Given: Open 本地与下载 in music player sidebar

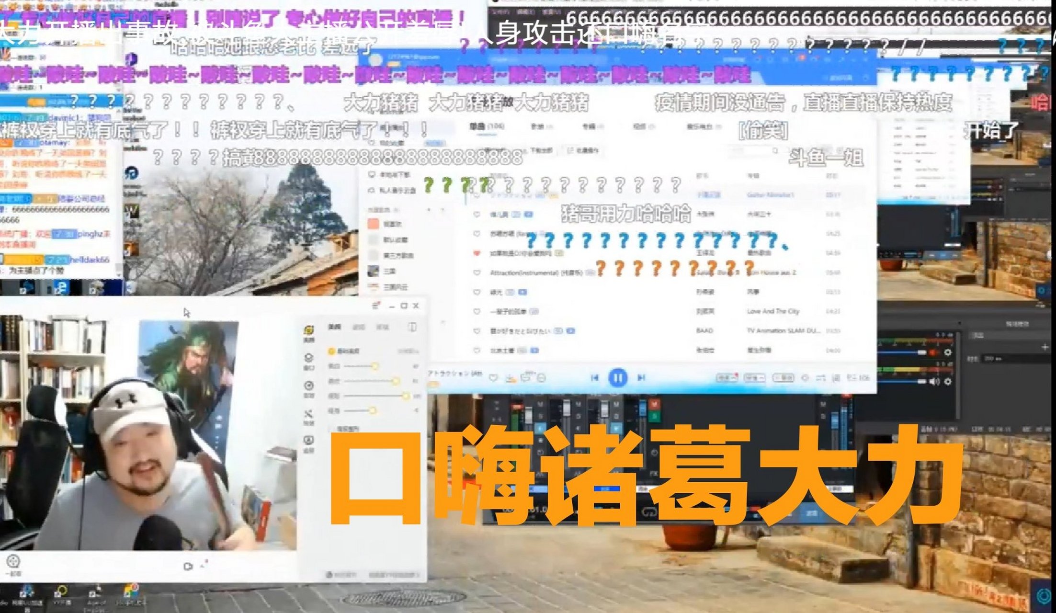Looking at the screenshot, I should click(390, 175).
